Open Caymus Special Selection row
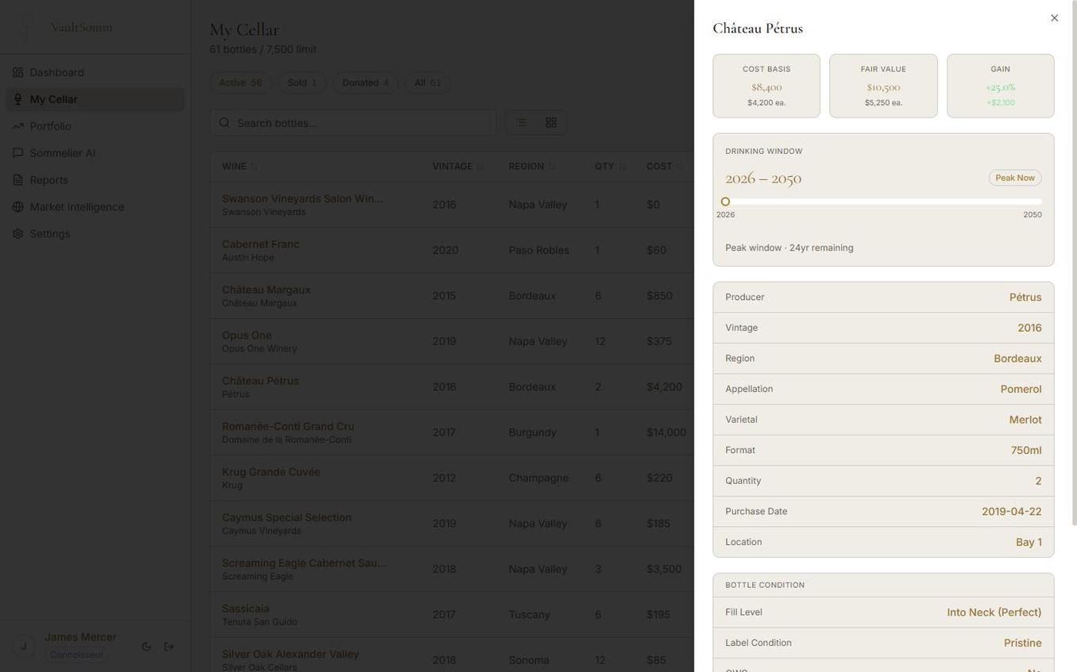 pyautogui.click(x=452, y=524)
